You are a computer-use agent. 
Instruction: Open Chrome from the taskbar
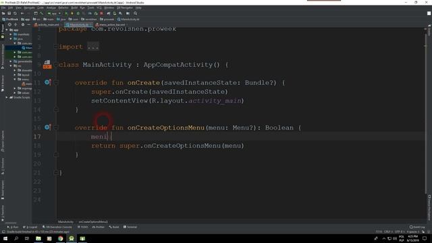click(x=60, y=238)
